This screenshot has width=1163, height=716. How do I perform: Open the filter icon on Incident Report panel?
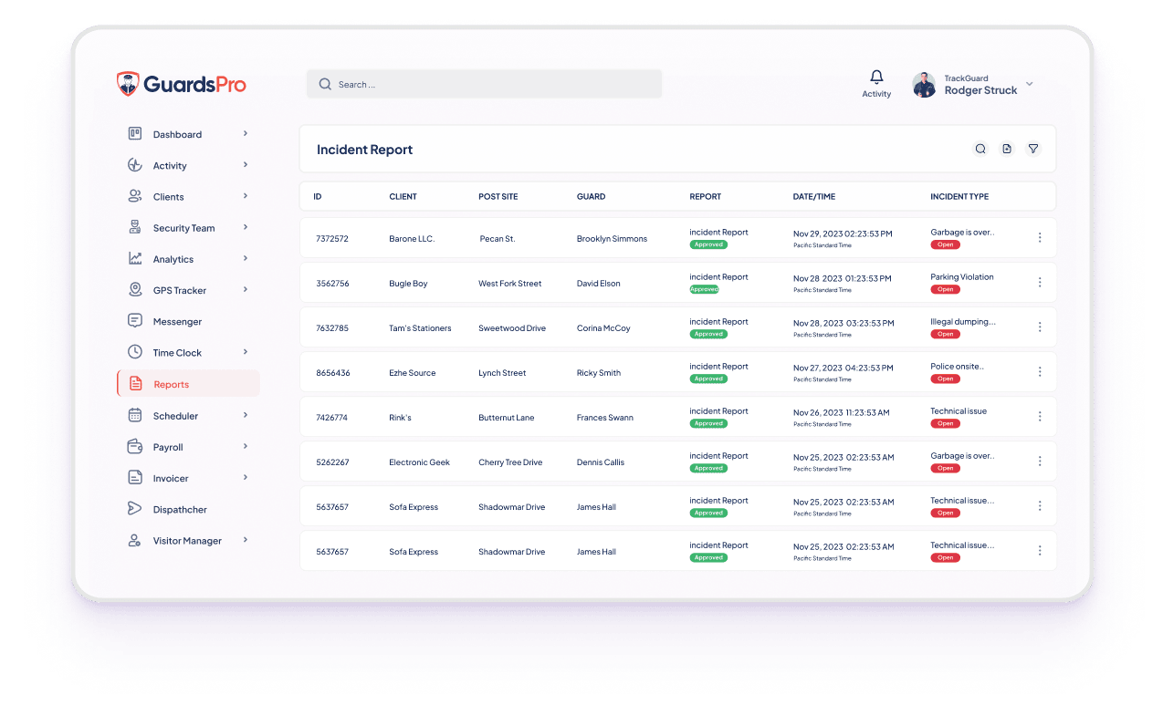pyautogui.click(x=1032, y=148)
